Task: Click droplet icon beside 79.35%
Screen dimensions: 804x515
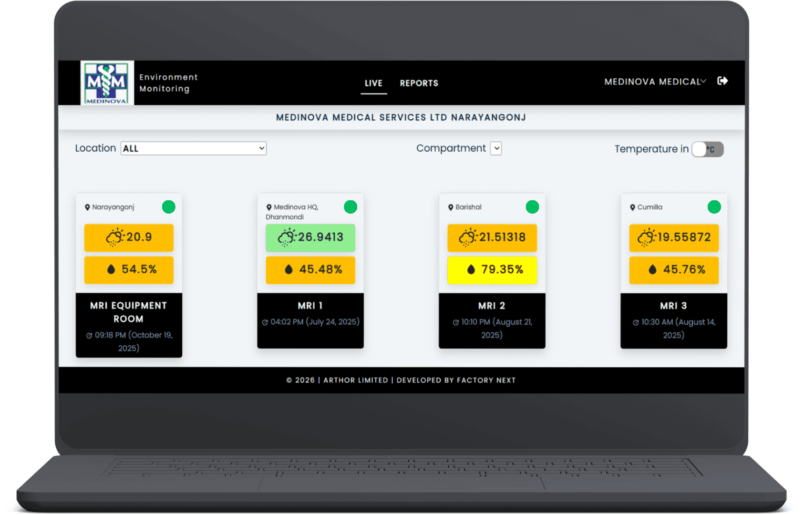Action: [471, 269]
